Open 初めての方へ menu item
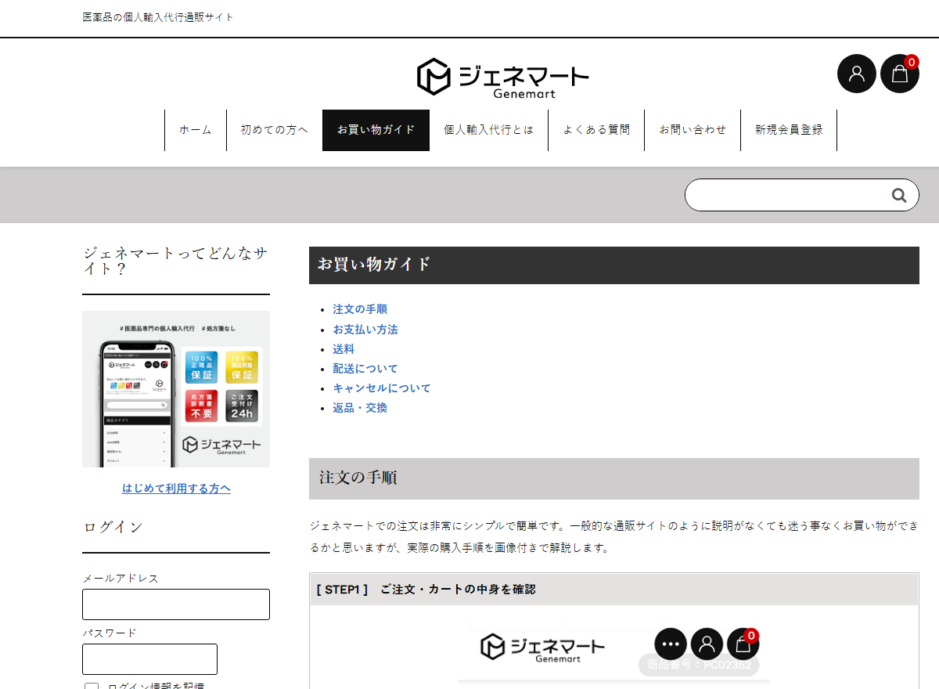This screenshot has width=939, height=689. (275, 130)
